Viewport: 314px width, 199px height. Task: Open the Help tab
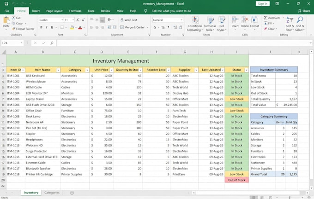[x=133, y=11]
